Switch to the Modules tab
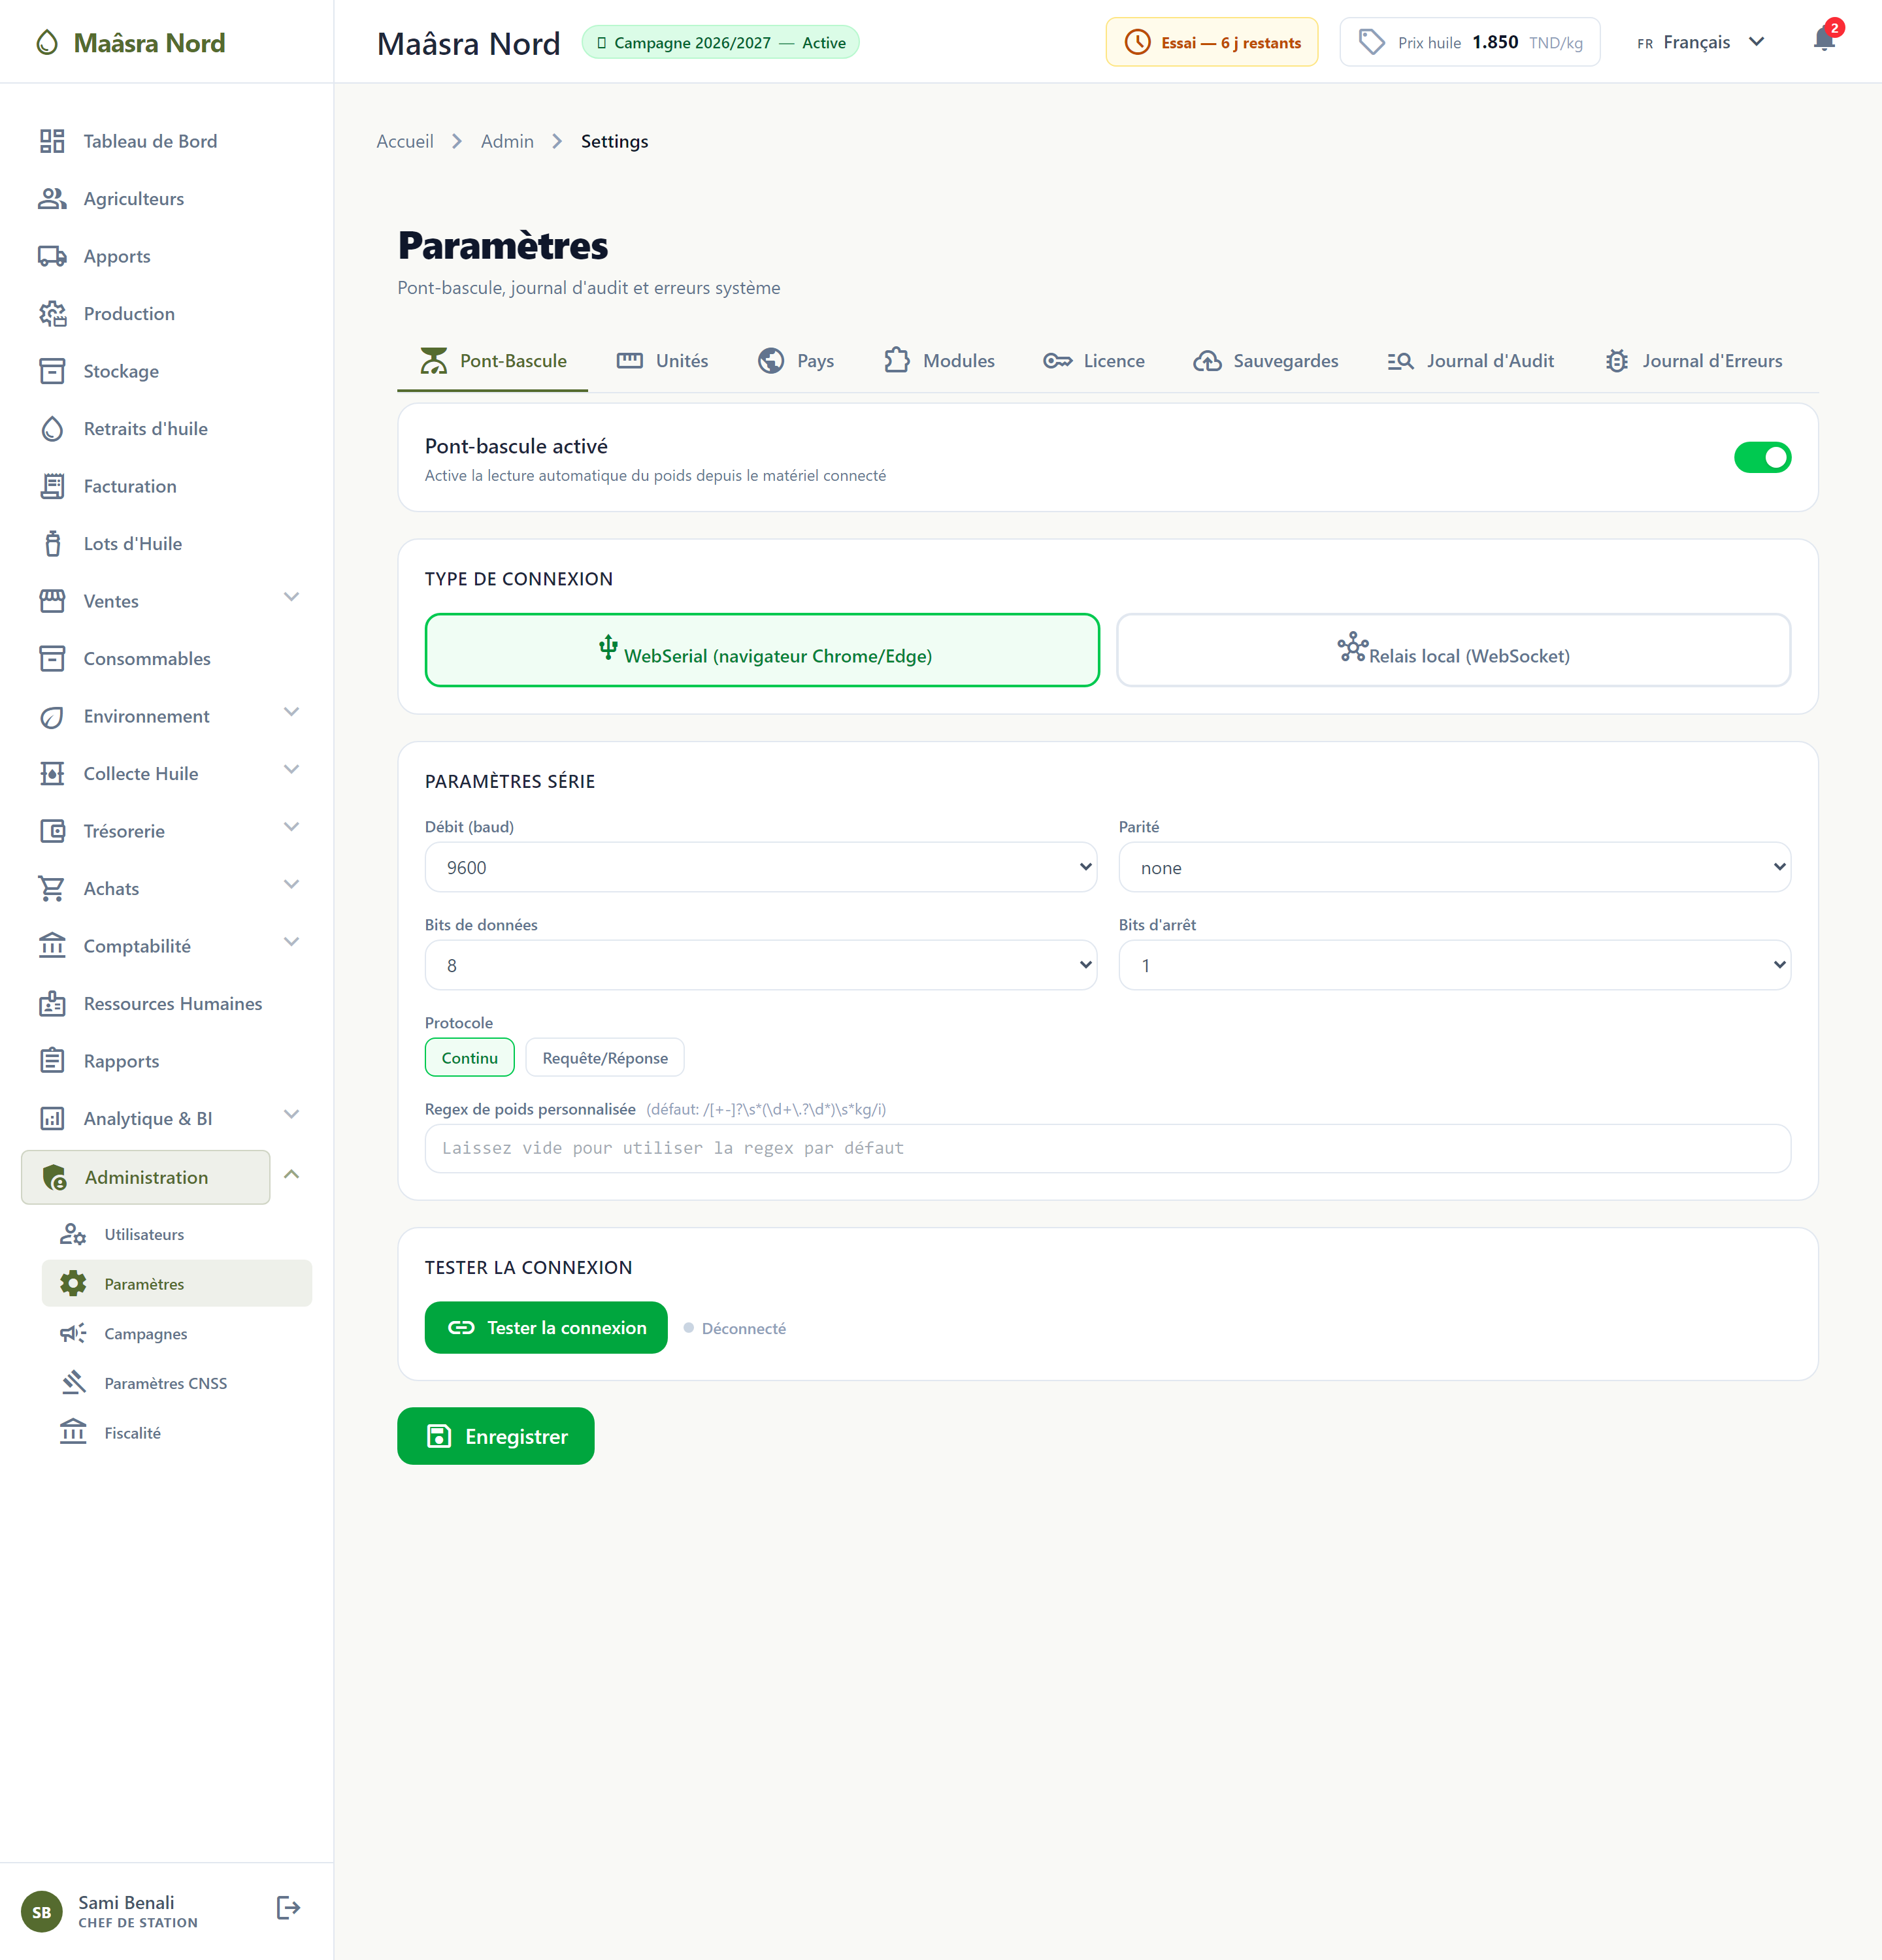Screen dimensions: 1882x1960 [x=939, y=361]
